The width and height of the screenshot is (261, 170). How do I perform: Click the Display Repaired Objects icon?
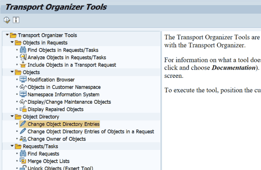pyautogui.click(x=23, y=109)
